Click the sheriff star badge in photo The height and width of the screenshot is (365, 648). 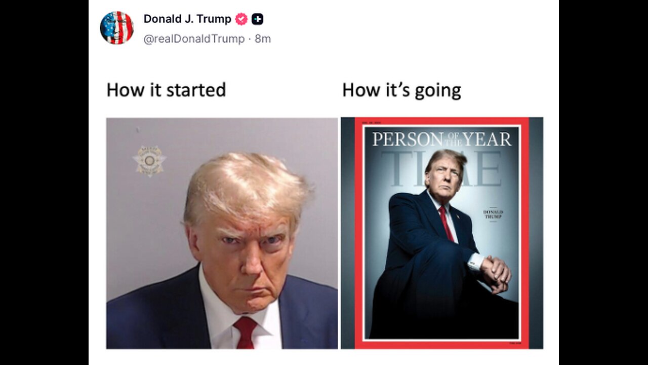pos(149,161)
